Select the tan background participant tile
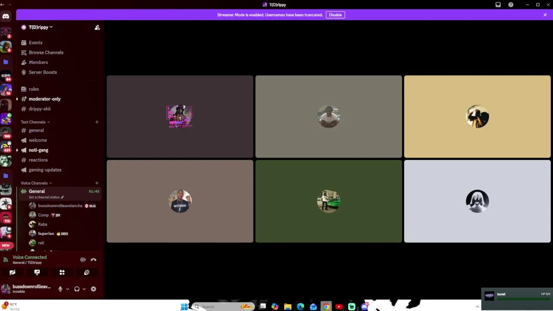This screenshot has height=311, width=553. coord(477,117)
